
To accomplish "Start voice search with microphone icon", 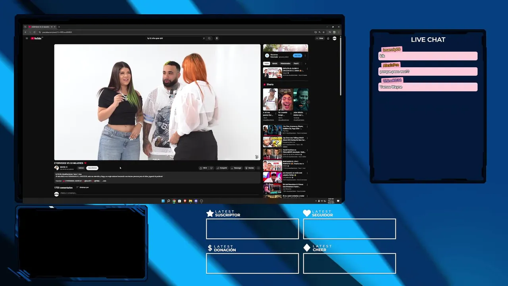I will click(217, 38).
